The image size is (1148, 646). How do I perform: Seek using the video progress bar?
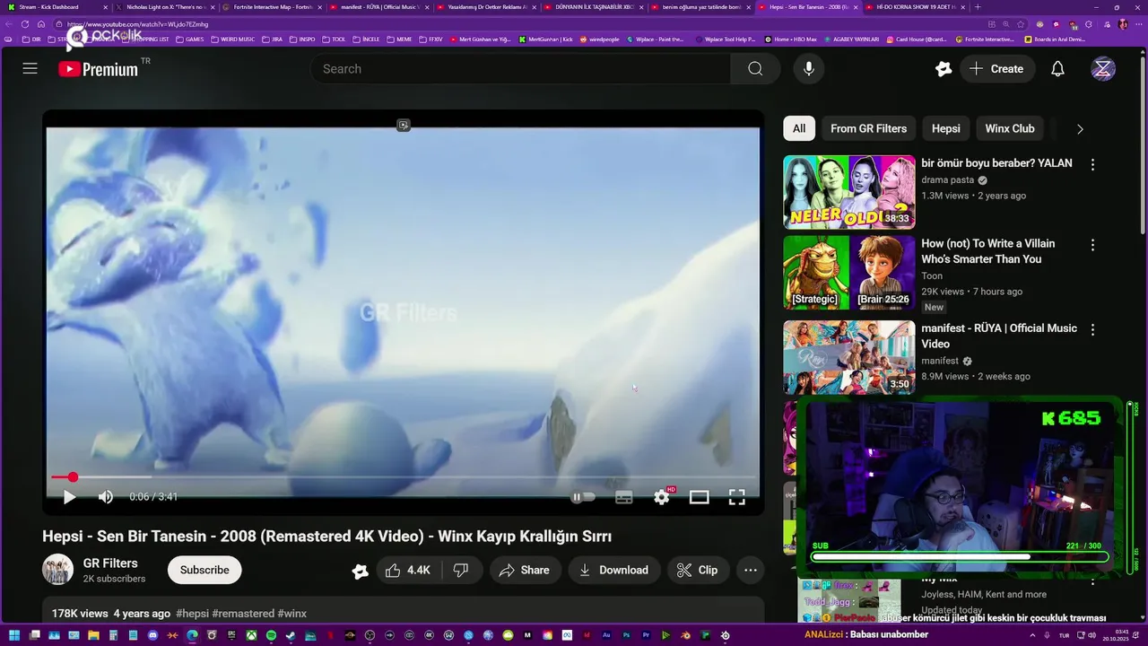404,477
